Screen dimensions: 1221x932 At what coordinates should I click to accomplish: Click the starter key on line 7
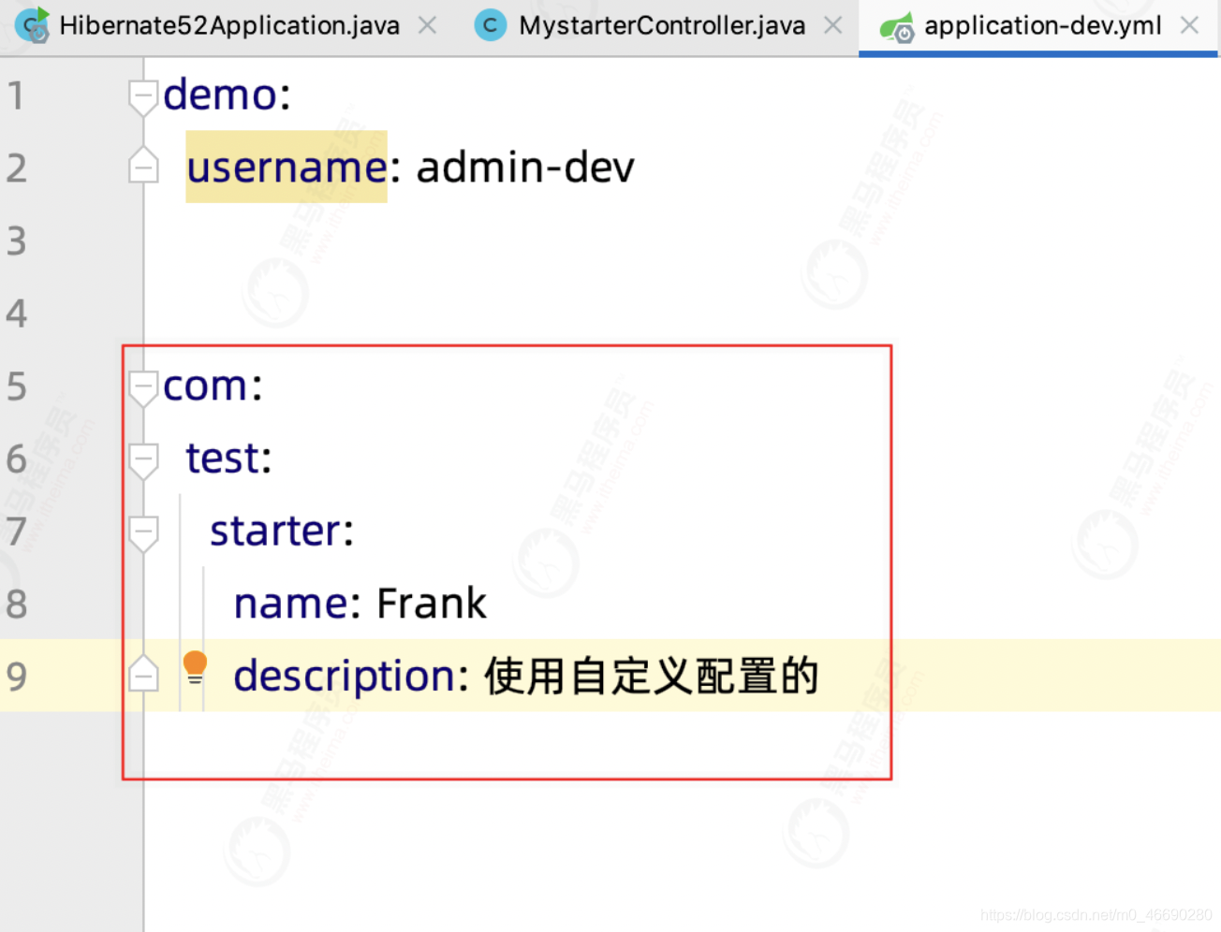275,531
